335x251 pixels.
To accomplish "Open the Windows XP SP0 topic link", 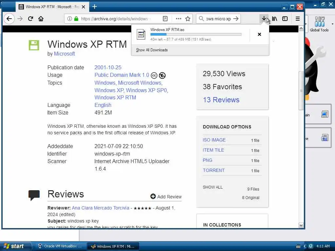I will (147, 90).
